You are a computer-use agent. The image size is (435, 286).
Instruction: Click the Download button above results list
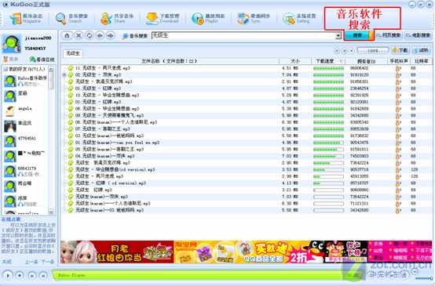[x=400, y=50]
